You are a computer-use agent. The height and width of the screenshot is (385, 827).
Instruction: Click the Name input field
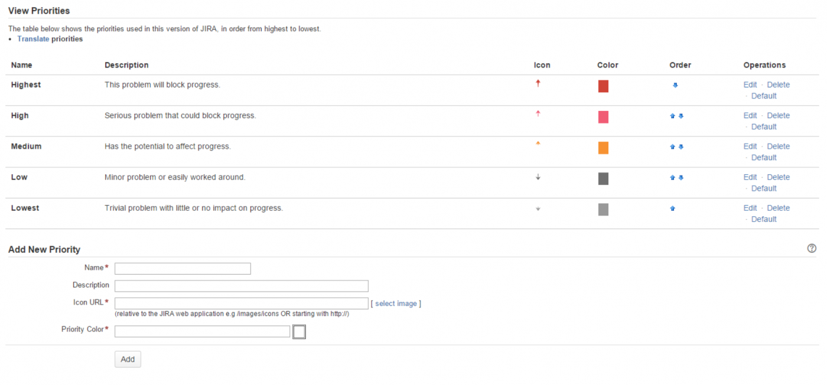tap(183, 269)
